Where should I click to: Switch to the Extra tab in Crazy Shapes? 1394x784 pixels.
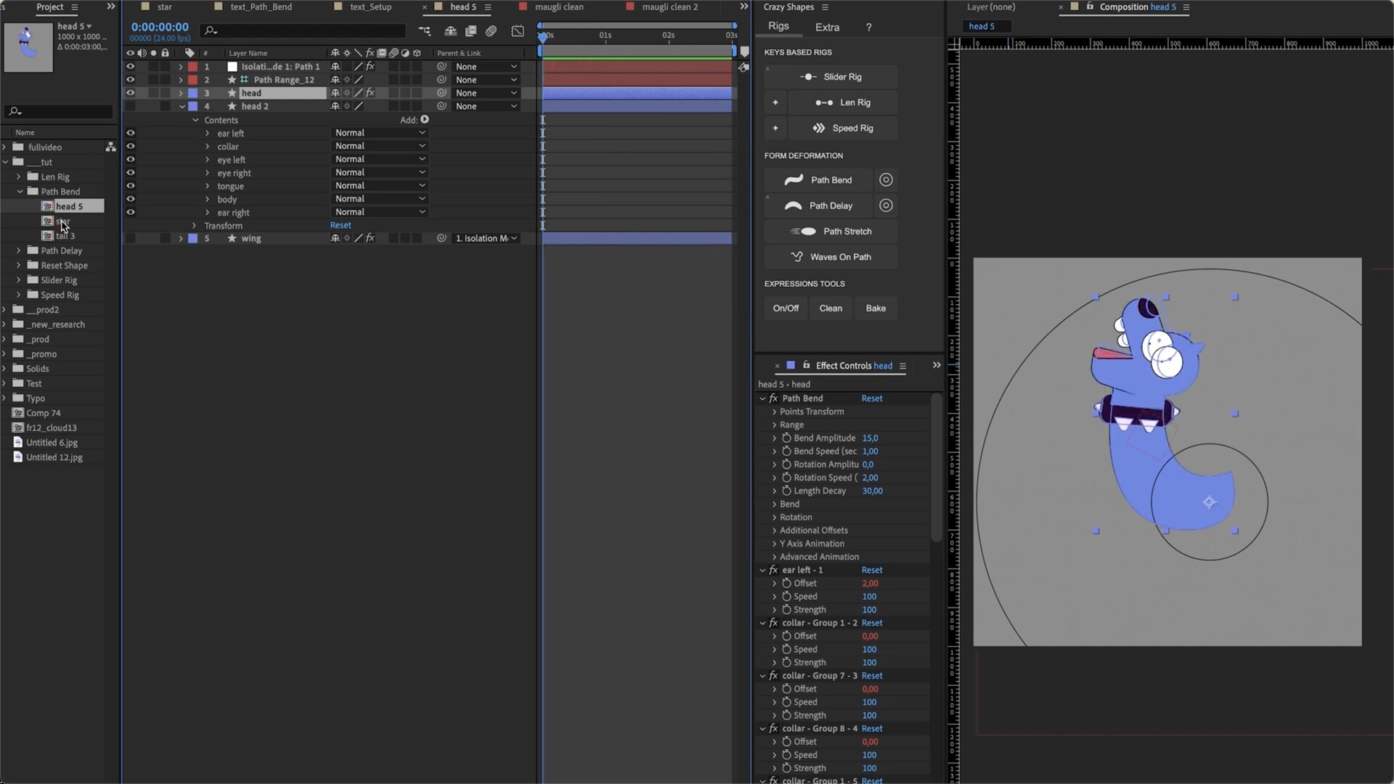click(827, 27)
